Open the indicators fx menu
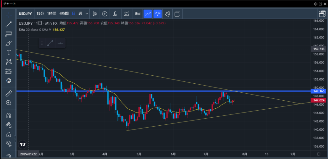The height and width of the screenshot is (159, 328). (115, 14)
